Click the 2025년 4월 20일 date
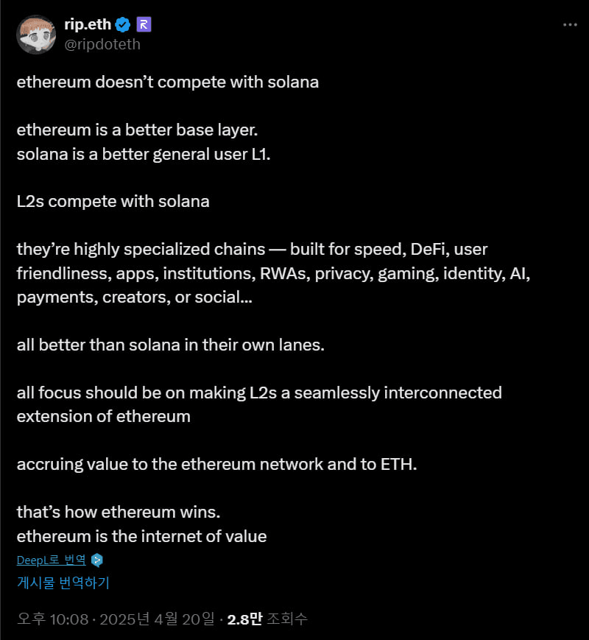The height and width of the screenshot is (640, 589). [x=157, y=619]
